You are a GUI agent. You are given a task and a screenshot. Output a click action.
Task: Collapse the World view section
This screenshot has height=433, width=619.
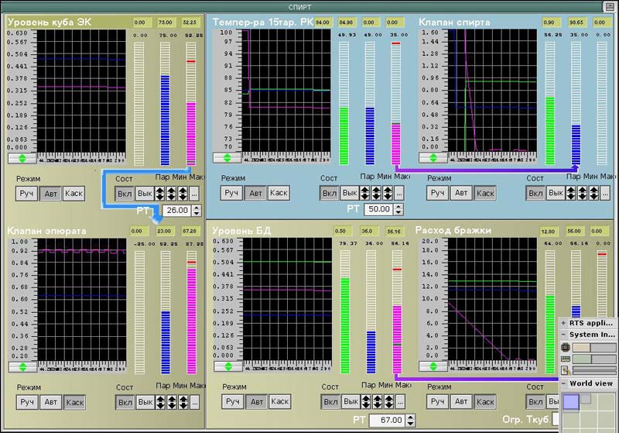point(563,383)
